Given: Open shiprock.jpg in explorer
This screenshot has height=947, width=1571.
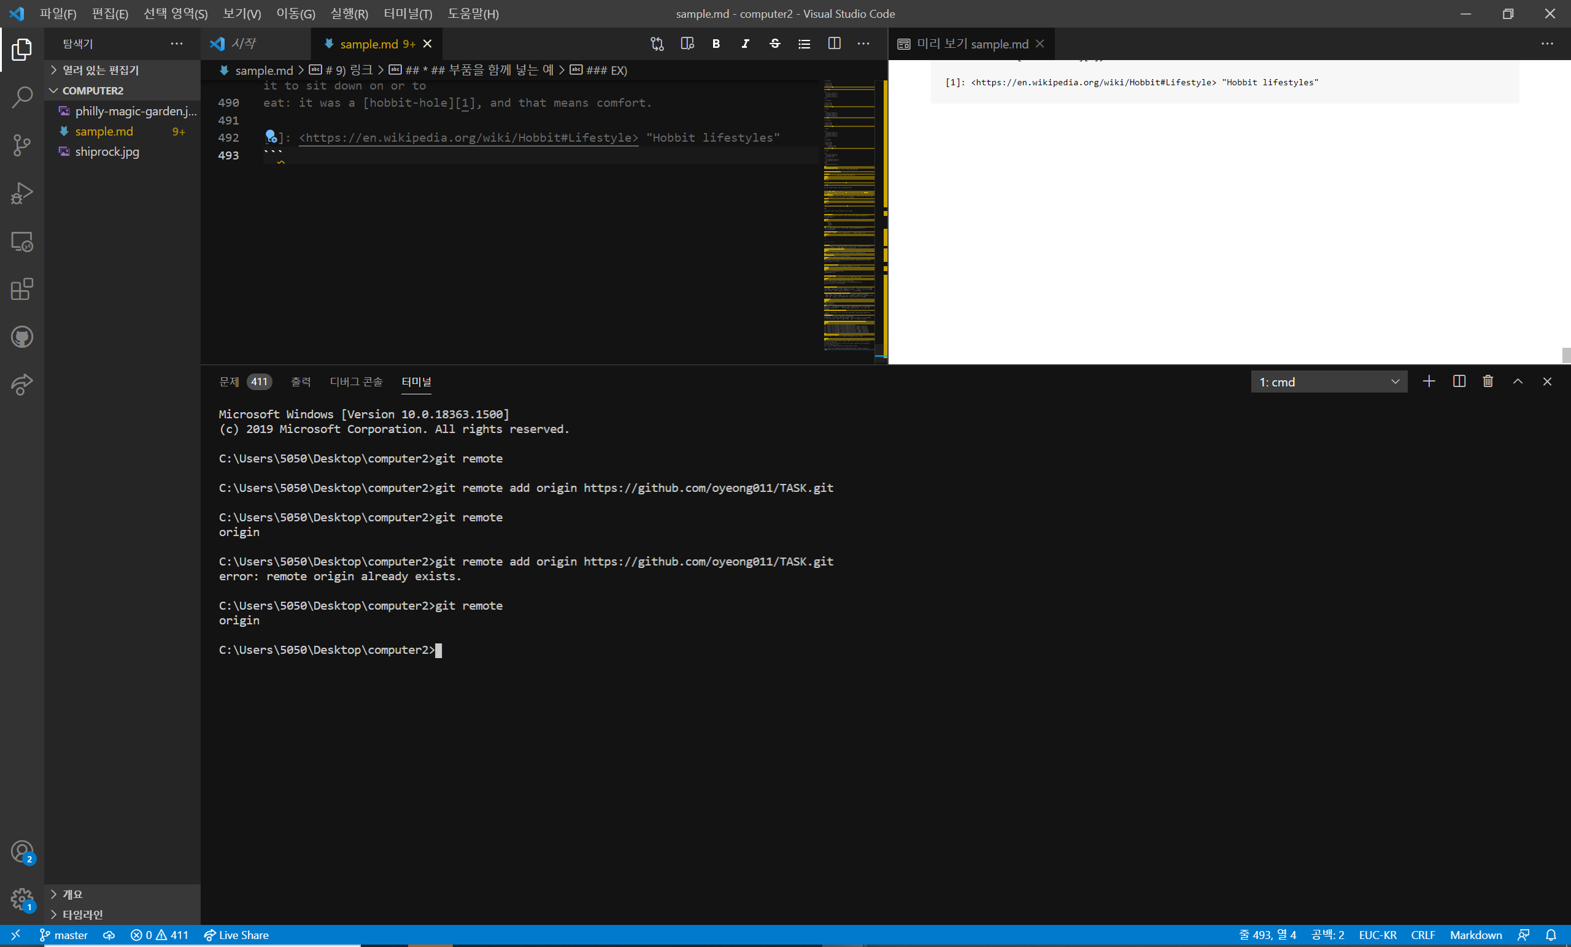Looking at the screenshot, I should pos(122,151).
